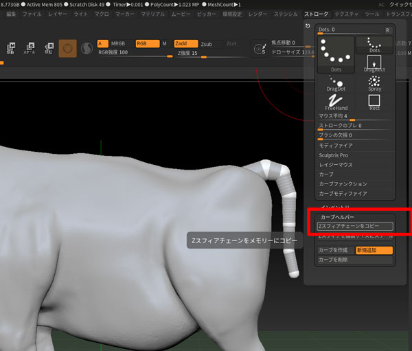Adjust the ストロークのブレ slider
412x351 pixels.
coord(355,126)
